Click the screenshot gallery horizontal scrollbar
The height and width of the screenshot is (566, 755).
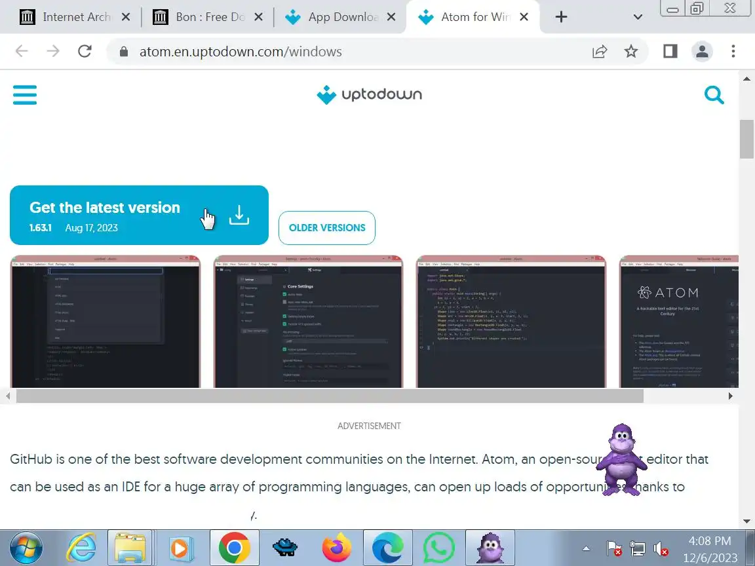point(330,396)
